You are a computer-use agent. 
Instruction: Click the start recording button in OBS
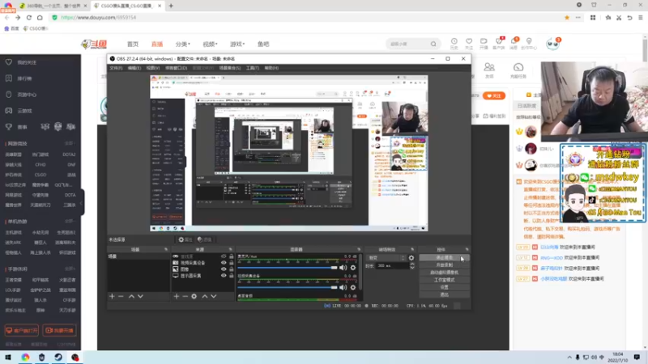pos(444,265)
